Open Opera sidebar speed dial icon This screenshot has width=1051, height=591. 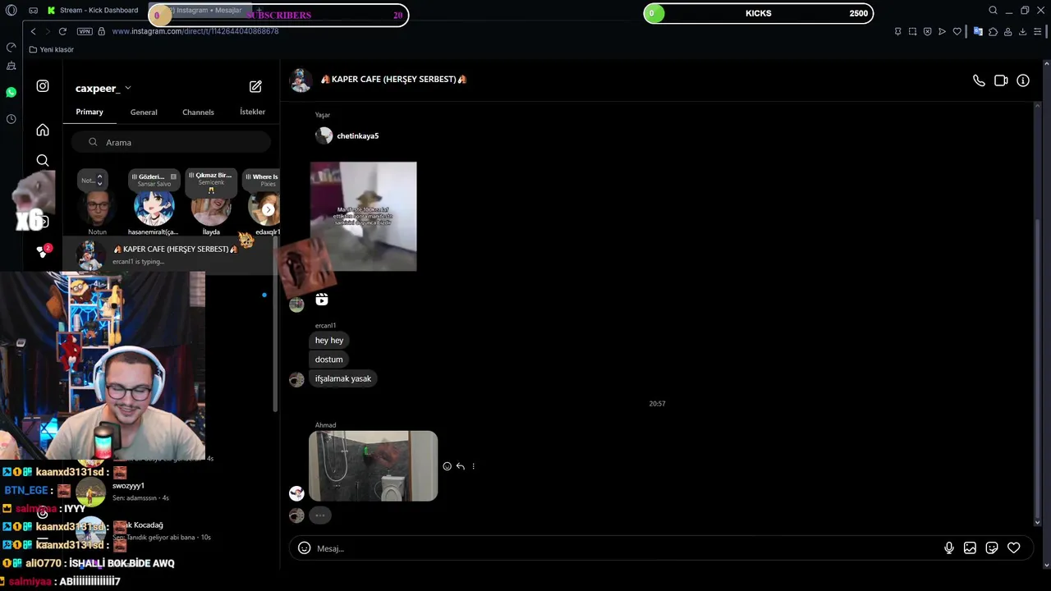point(11,47)
